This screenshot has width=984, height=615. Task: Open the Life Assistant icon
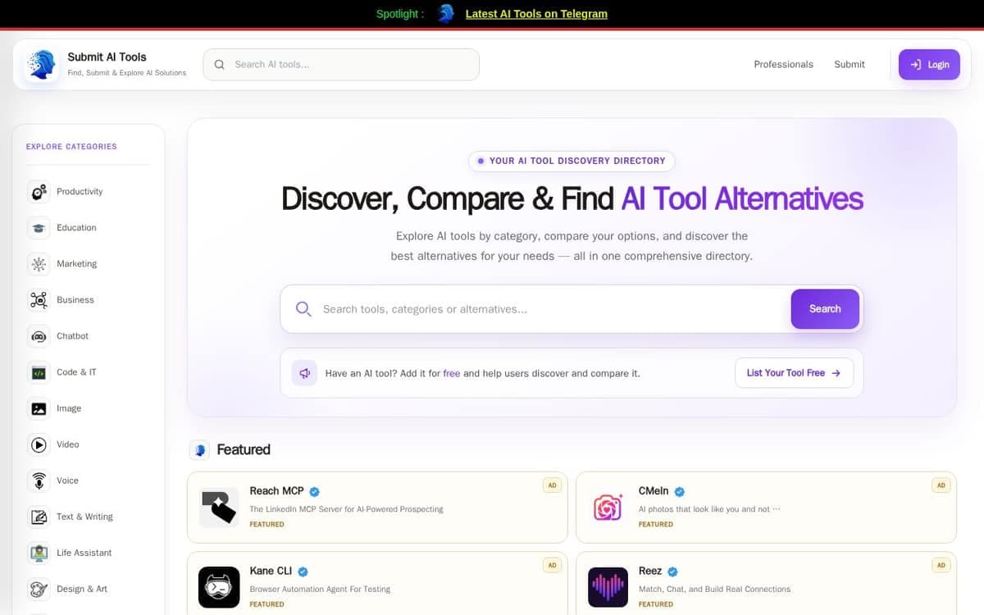39,553
